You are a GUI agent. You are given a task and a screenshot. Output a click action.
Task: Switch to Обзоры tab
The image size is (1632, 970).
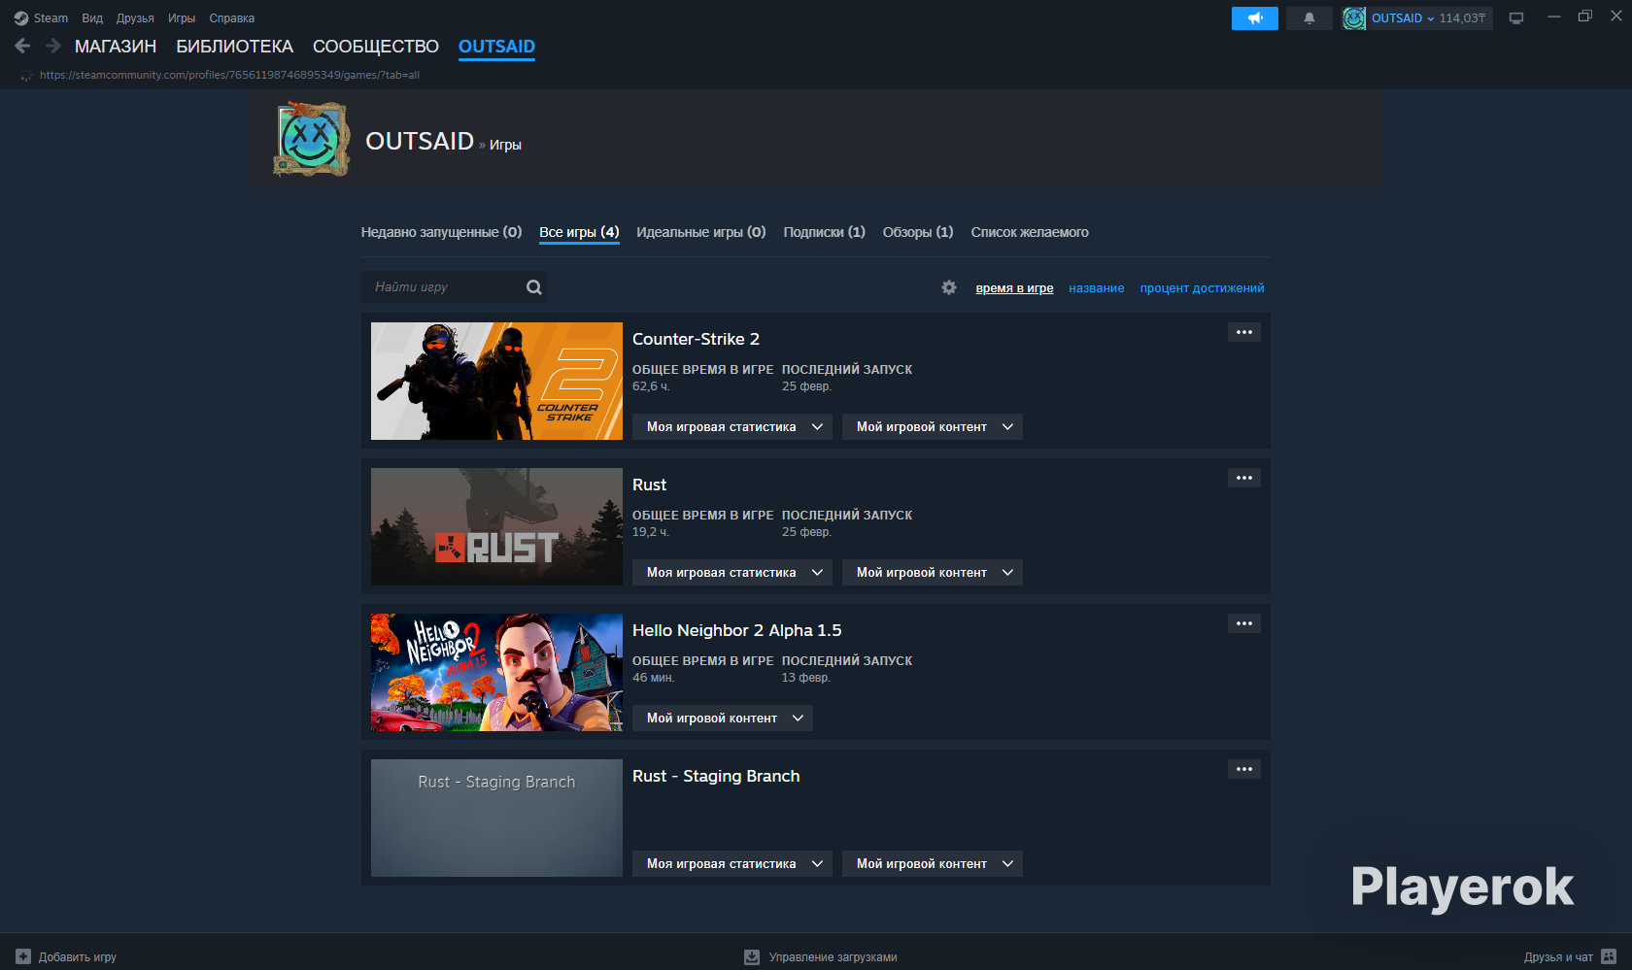pos(918,232)
